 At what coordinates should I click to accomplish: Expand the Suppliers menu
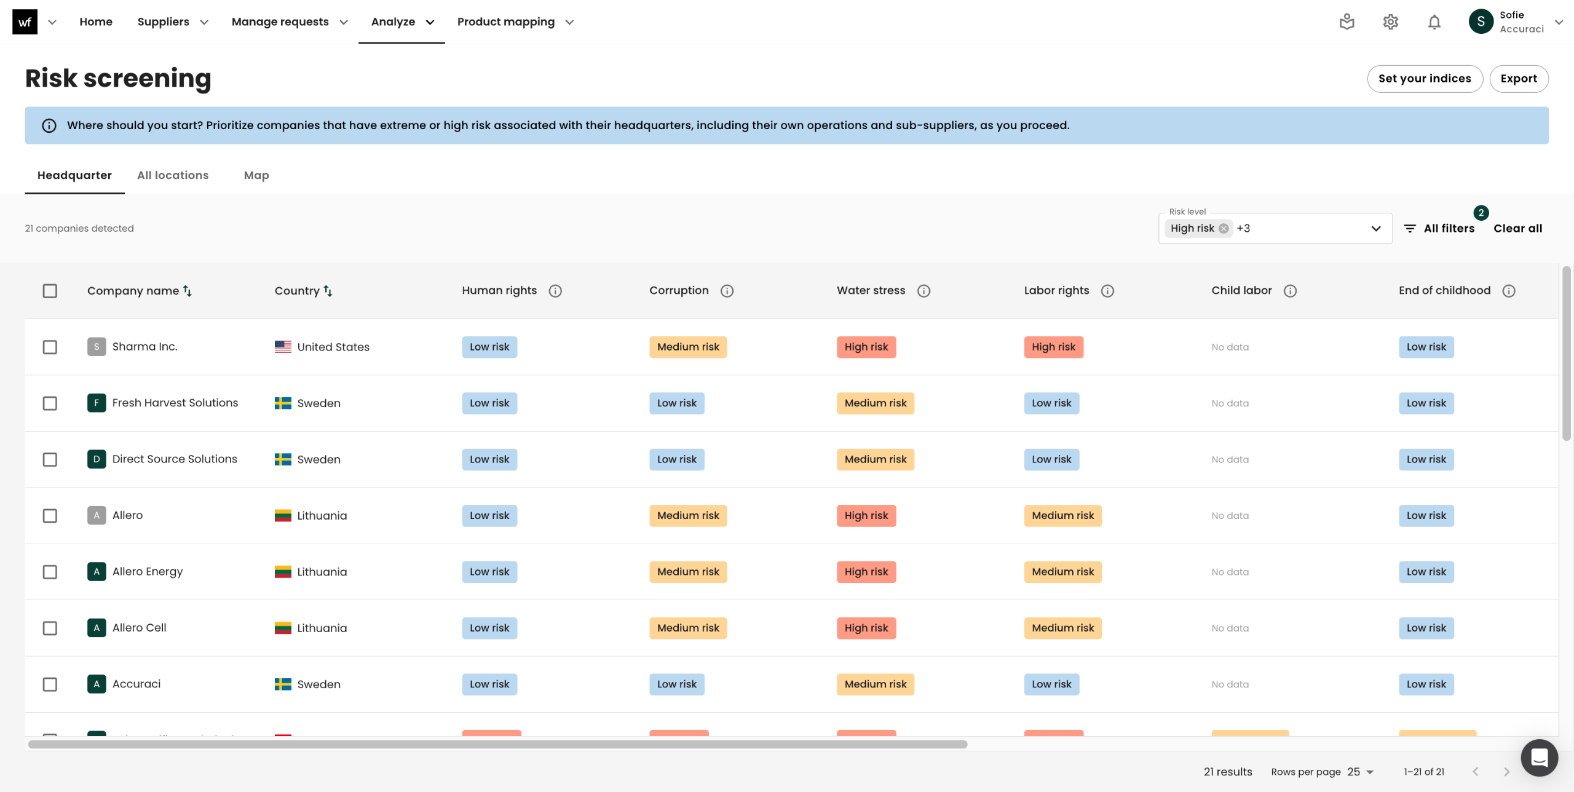(173, 22)
